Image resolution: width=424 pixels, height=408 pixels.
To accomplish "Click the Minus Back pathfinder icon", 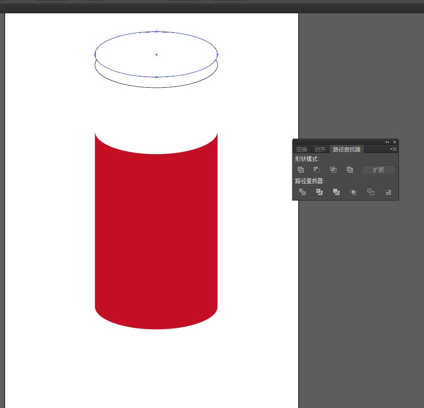I will coord(388,192).
